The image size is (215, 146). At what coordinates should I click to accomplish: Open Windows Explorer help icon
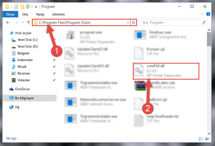pos(208,14)
